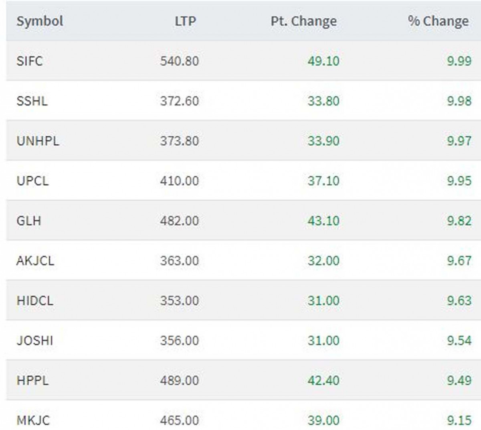Click the Pt. Change column header
Viewport: 481px width, 430px height.
(x=303, y=21)
